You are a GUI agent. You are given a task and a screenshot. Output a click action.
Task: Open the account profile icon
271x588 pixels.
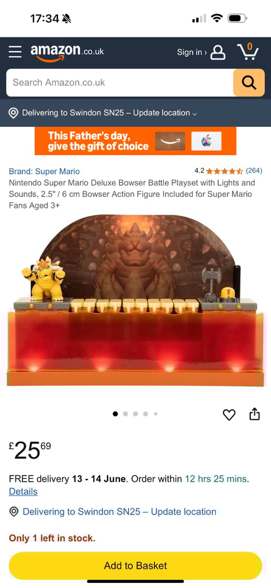[x=218, y=52]
